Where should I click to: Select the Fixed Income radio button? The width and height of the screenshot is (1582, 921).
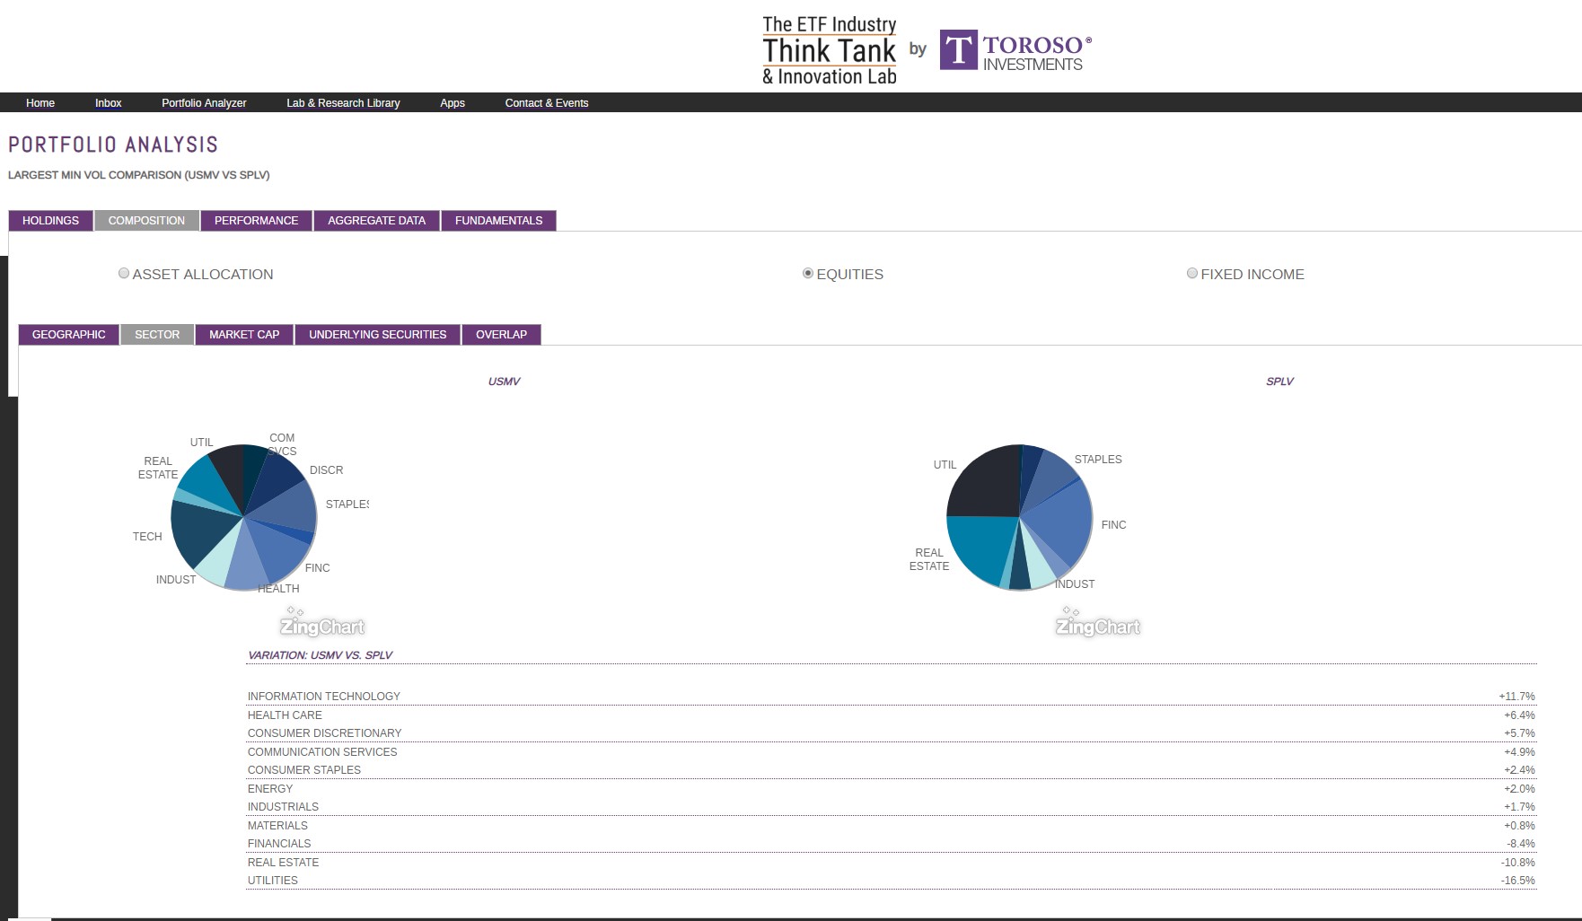1192,273
